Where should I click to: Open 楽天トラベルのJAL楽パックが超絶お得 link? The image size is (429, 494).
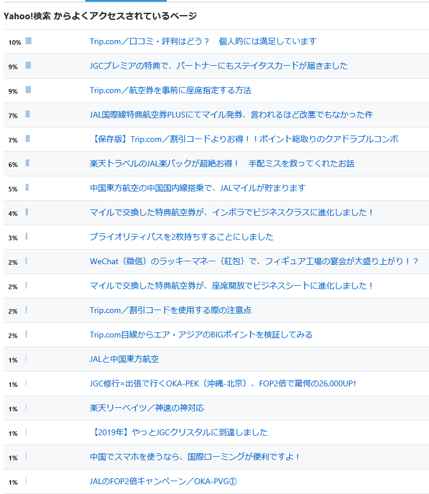(x=222, y=164)
